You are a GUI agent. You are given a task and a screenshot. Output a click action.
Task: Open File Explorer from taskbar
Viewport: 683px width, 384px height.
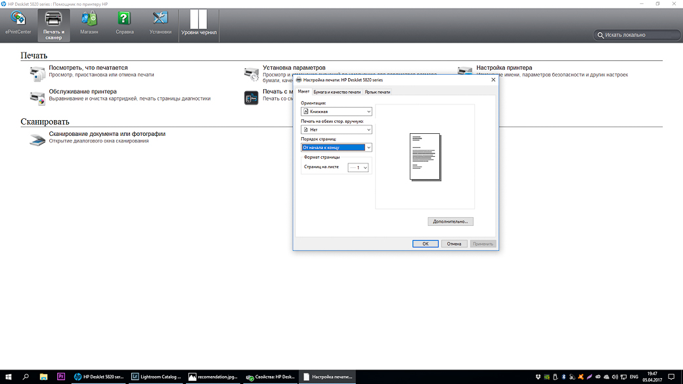pos(43,377)
